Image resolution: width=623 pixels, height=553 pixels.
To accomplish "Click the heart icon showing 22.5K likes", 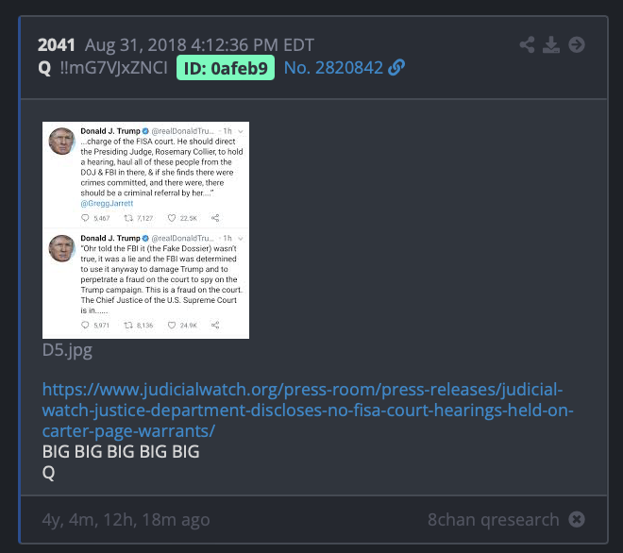I will coord(172,218).
